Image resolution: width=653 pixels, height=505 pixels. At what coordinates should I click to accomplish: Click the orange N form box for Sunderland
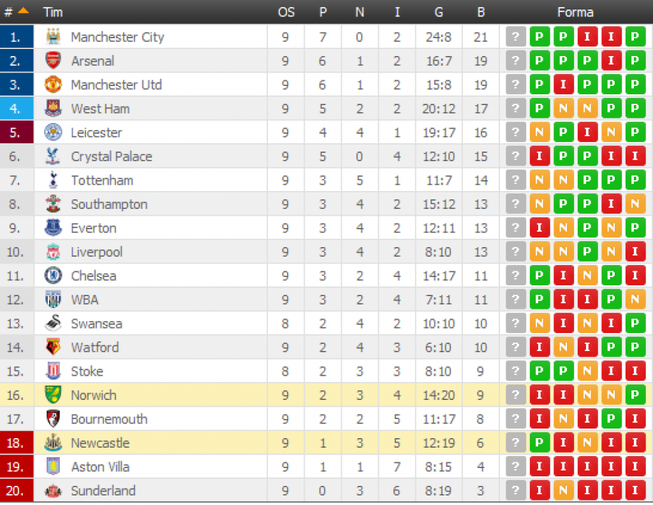[x=563, y=490]
